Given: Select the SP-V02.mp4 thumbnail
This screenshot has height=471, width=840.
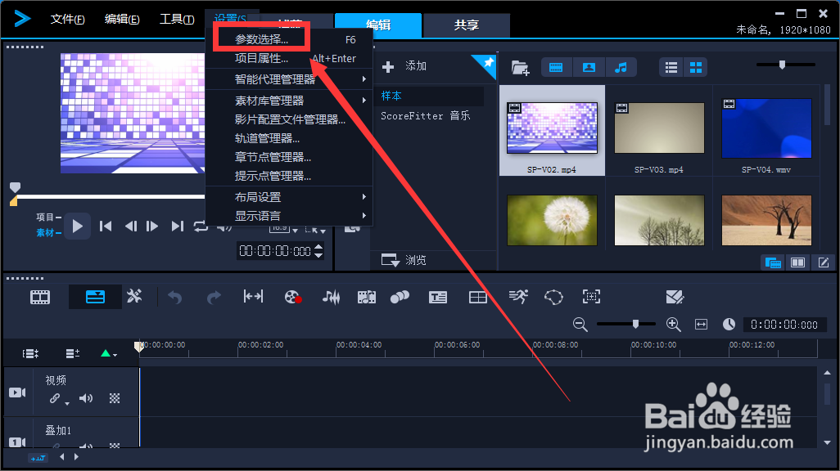Looking at the screenshot, I should click(x=552, y=130).
